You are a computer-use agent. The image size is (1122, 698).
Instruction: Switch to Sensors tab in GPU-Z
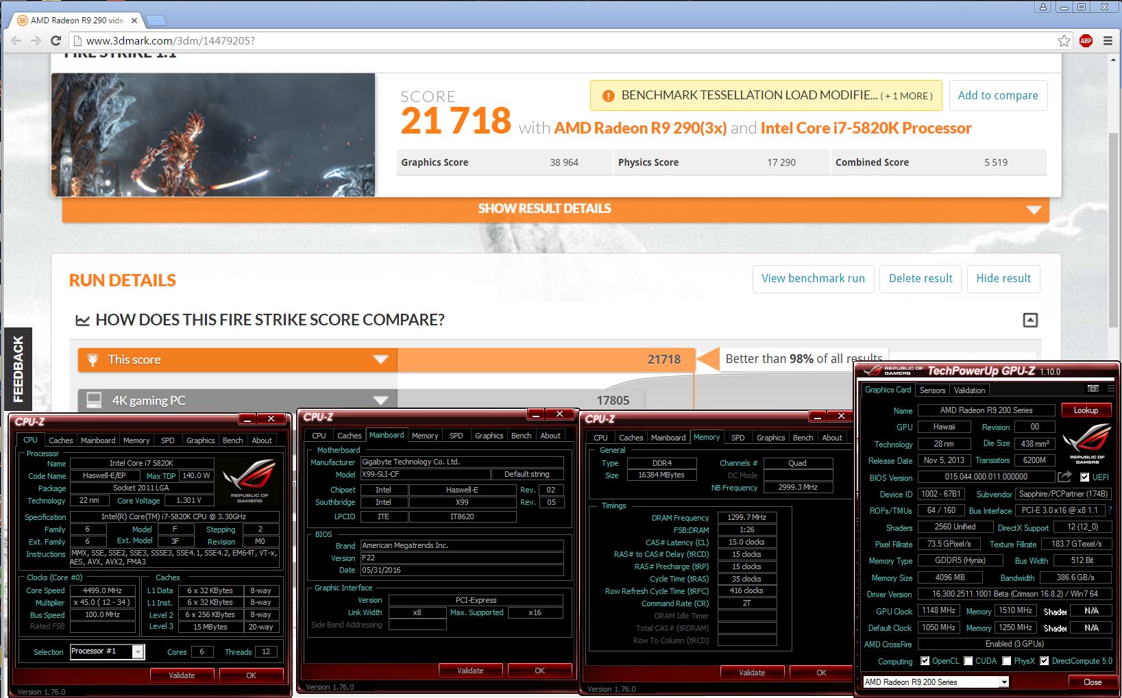[932, 390]
